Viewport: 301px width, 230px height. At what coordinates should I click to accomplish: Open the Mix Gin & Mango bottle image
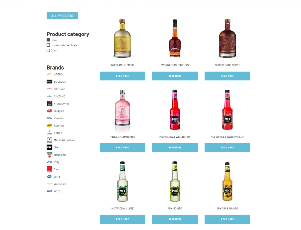(x=227, y=182)
